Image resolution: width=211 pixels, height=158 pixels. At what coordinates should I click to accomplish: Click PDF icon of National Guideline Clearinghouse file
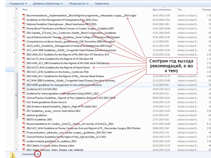pos(24,24)
